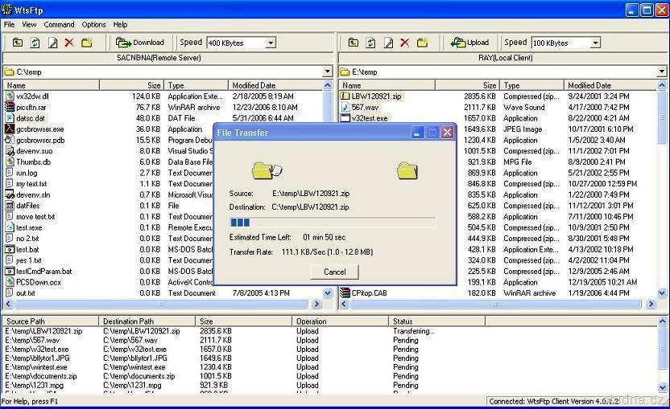Create new folder in local client pane

tap(421, 43)
